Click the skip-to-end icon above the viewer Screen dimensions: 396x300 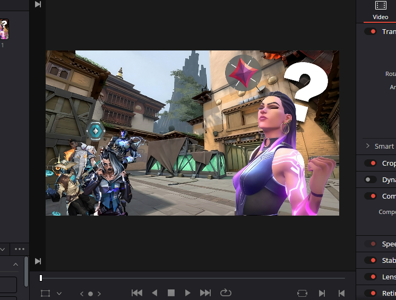click(38, 4)
